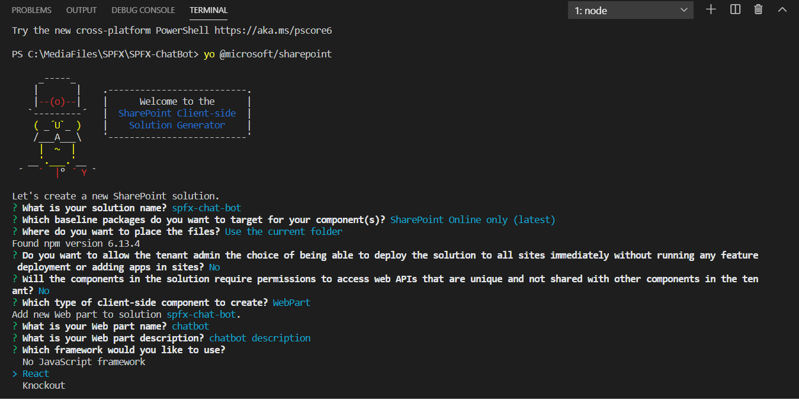Maximize the panel using the chevron icon
Viewport: 799px width, 400px height.
click(x=782, y=9)
